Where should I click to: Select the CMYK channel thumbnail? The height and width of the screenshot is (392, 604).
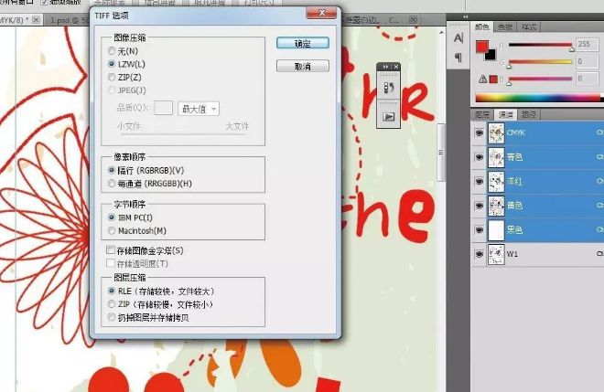pos(496,133)
